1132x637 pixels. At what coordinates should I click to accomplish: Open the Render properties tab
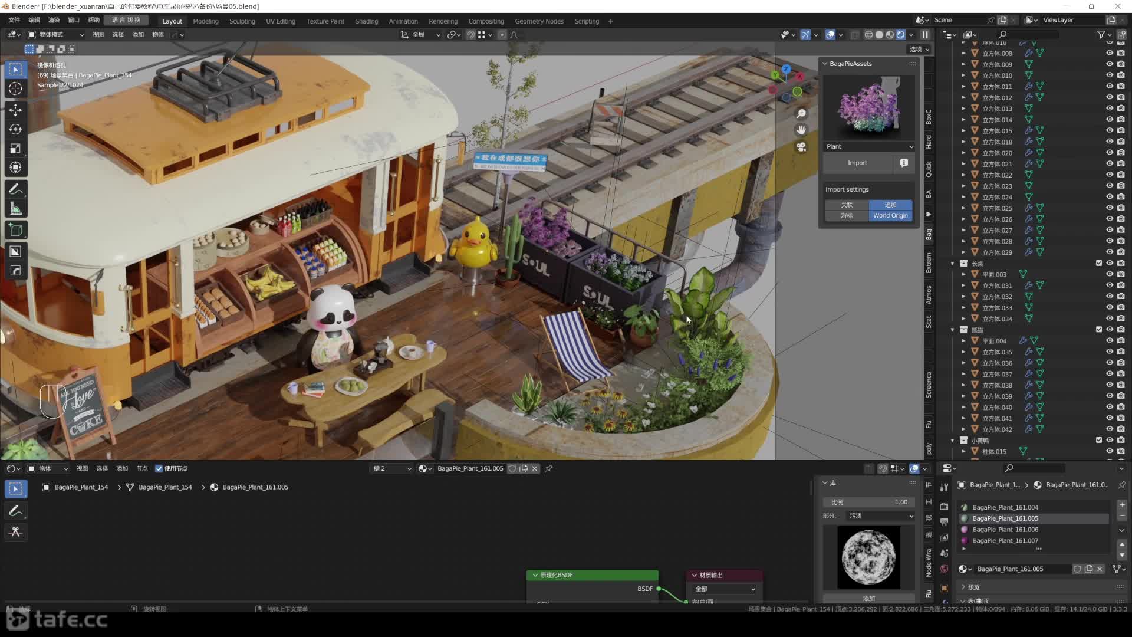click(944, 507)
